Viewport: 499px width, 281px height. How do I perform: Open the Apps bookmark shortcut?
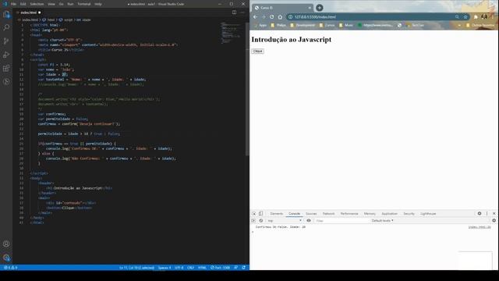(x=260, y=25)
